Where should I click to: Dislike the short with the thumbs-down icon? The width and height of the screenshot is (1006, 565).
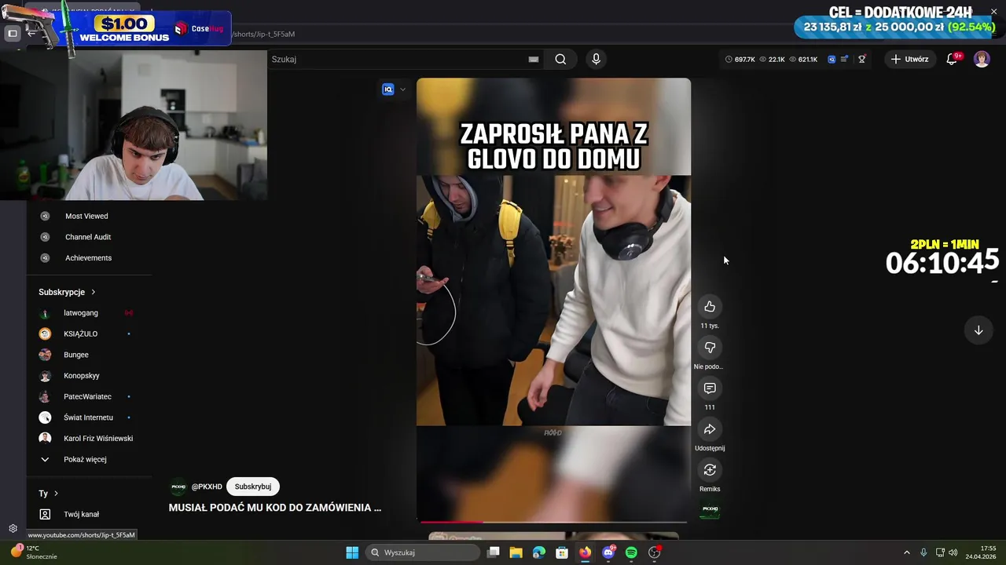coord(710,348)
